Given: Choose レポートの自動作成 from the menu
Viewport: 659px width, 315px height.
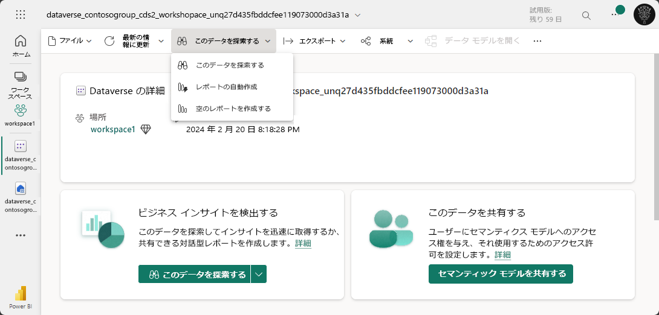Looking at the screenshot, I should [x=232, y=87].
